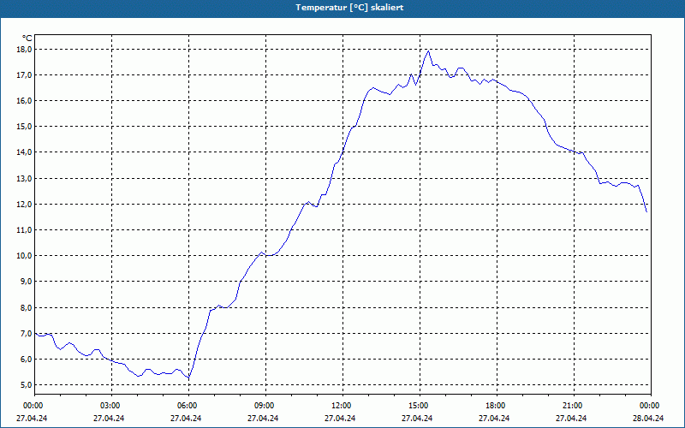Select the 17,0 y-axis label

(25, 75)
